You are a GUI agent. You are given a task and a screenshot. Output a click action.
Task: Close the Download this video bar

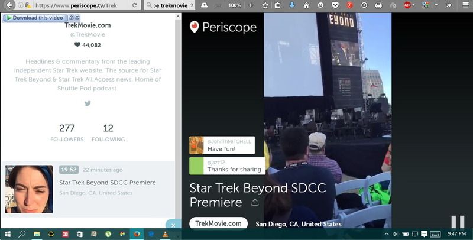77,18
